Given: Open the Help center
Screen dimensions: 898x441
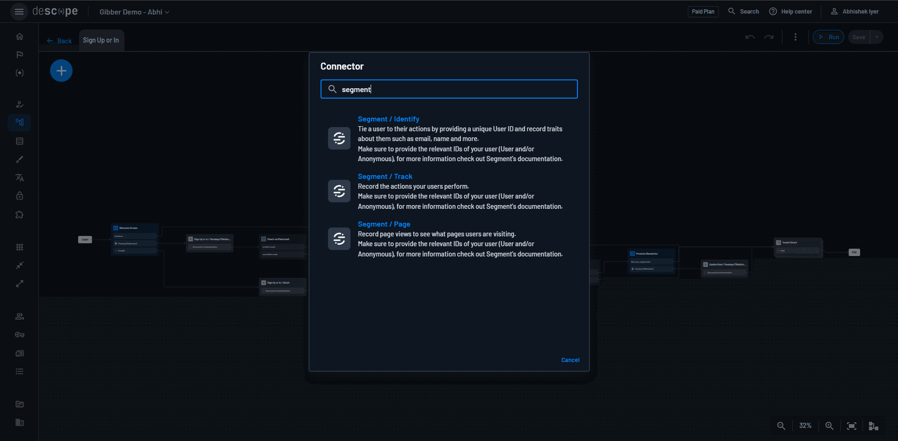Looking at the screenshot, I should pyautogui.click(x=791, y=12).
